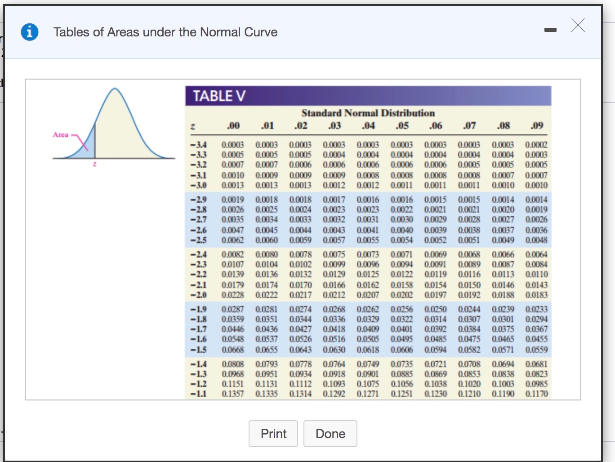Click value 0.0013 in row -3.0 column .00
The image size is (615, 462).
(233, 185)
